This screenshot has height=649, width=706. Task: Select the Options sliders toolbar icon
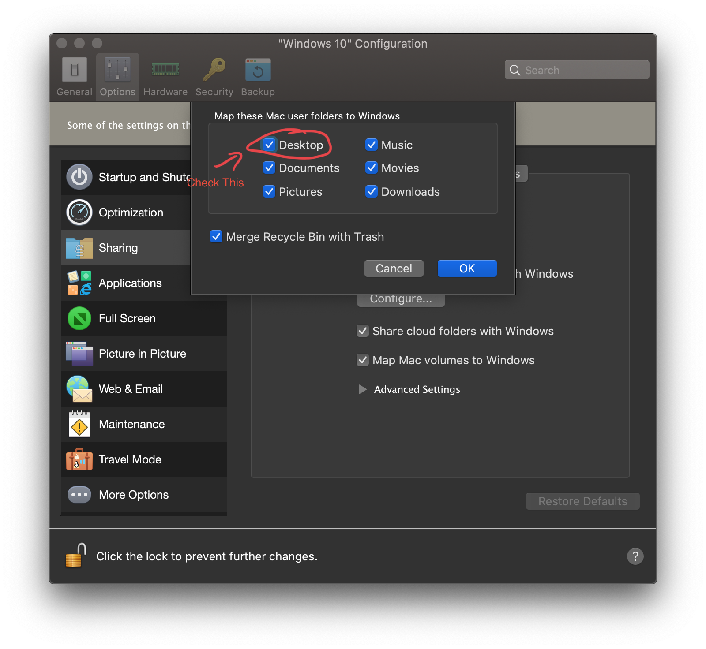(117, 70)
